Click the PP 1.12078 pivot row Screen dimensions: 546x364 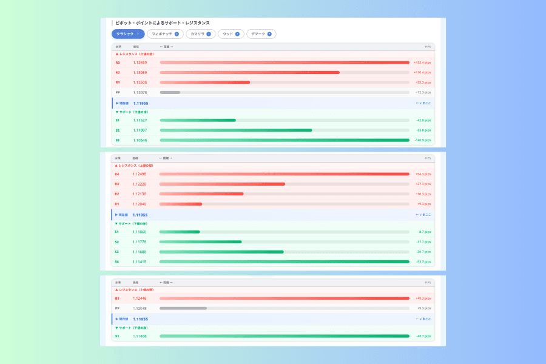click(274, 93)
